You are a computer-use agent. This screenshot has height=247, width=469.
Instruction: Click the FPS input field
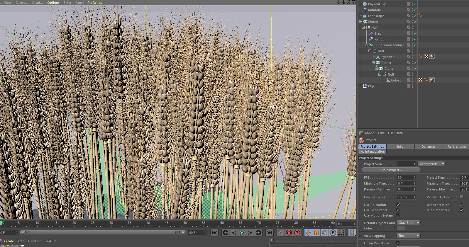(405, 178)
